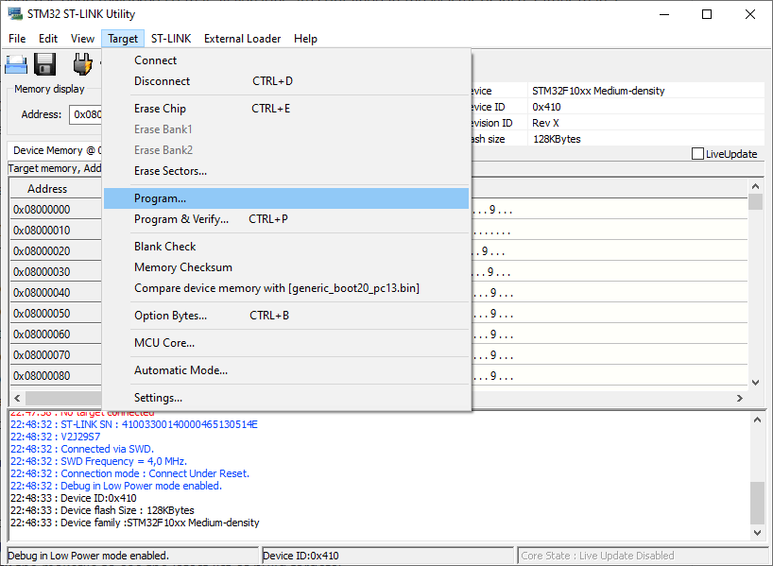Close the Target menu

tap(123, 39)
